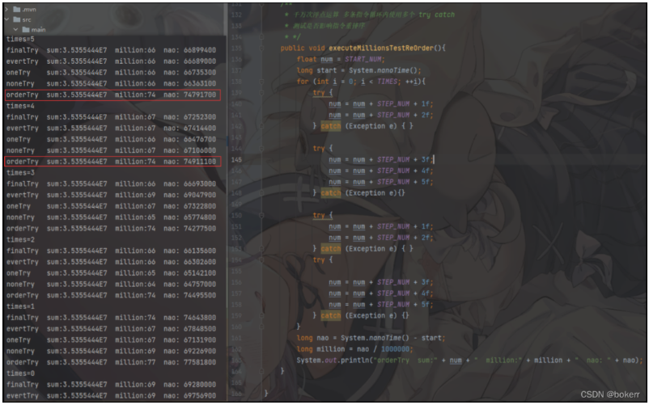Screen dimensions: 649x405
Task: Click console line 'times=0'
Action: point(20,373)
